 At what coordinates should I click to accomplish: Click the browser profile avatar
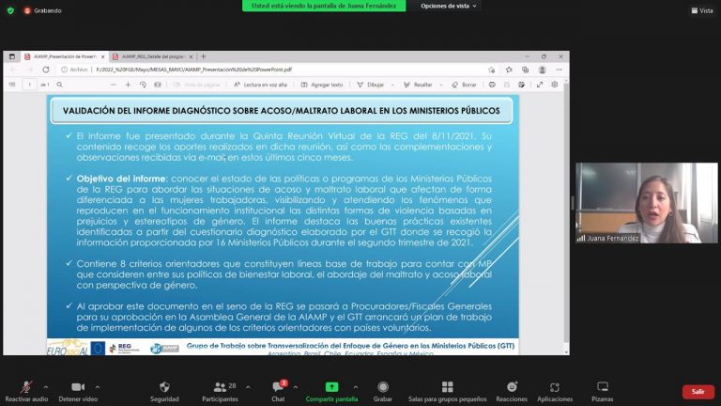pos(542,70)
